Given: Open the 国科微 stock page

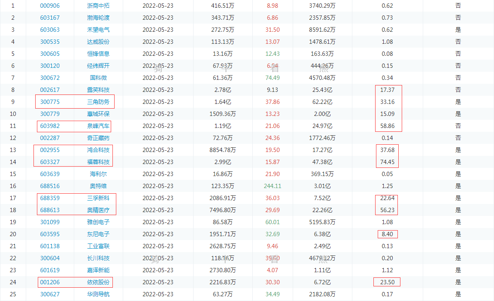Looking at the screenshot, I should click(x=98, y=78).
